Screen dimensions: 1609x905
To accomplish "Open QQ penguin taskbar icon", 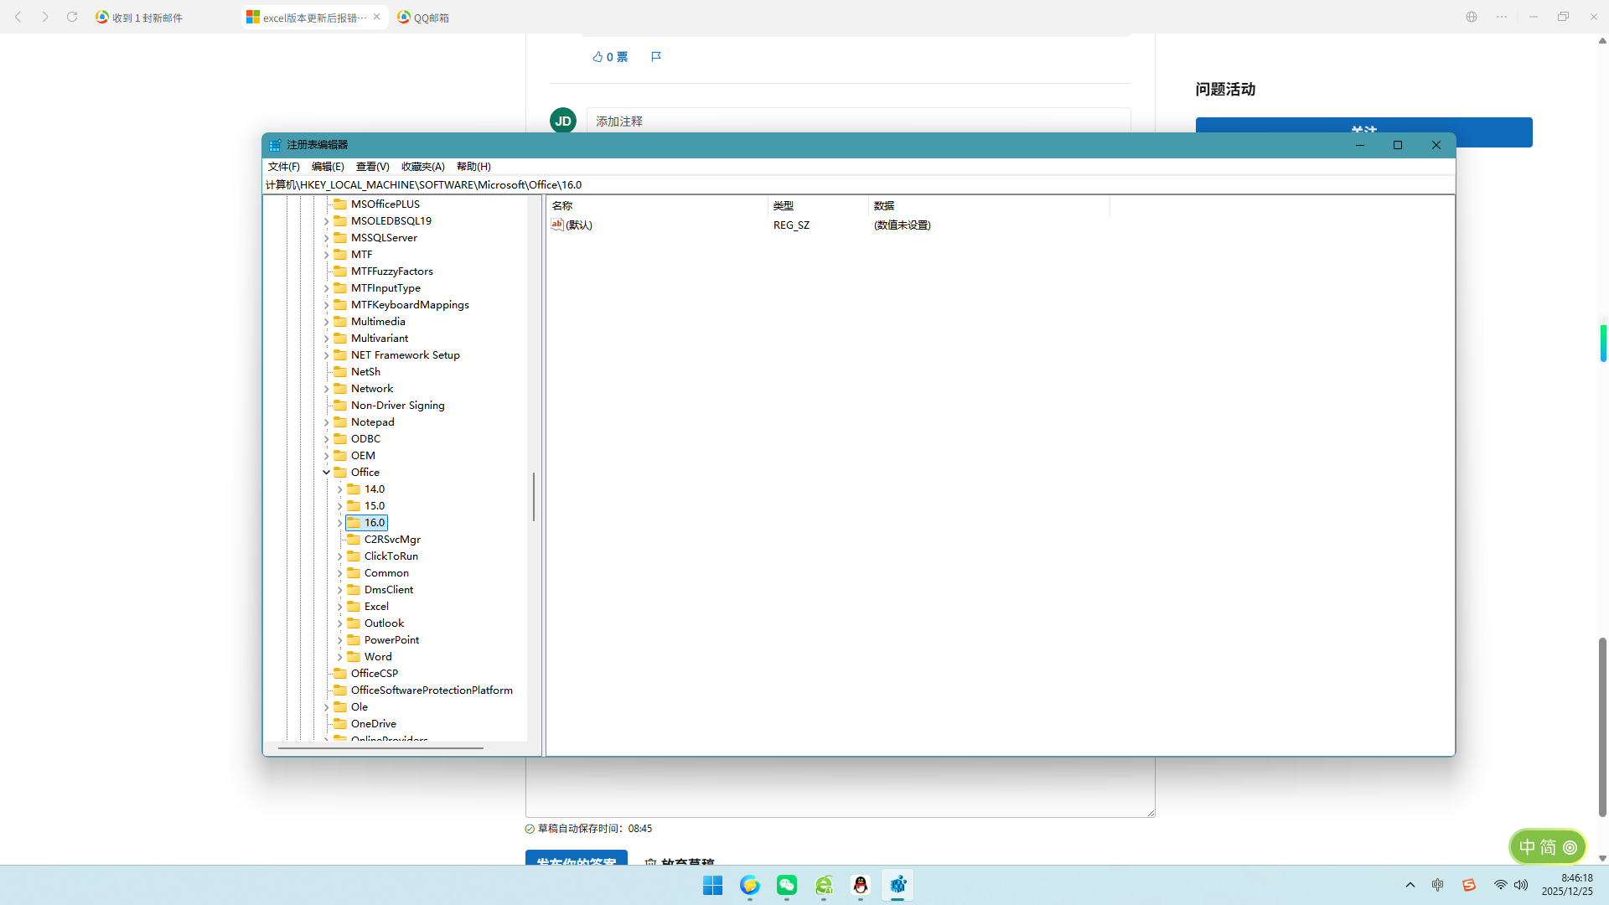I will [x=860, y=885].
